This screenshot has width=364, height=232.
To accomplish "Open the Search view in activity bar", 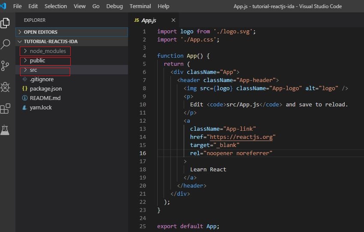I will 5,44.
